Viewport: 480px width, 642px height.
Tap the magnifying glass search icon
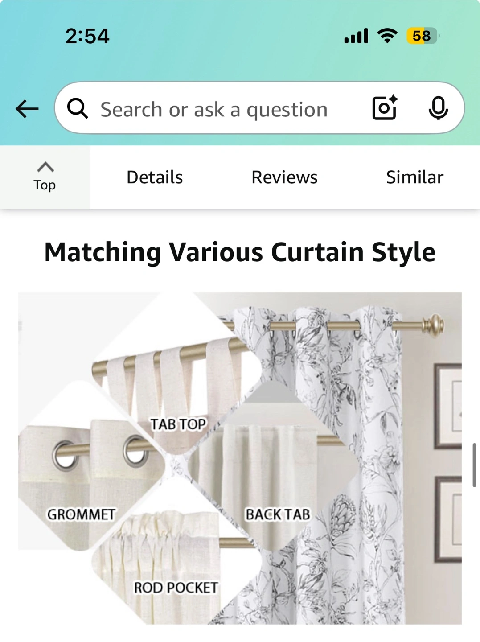[x=78, y=108]
